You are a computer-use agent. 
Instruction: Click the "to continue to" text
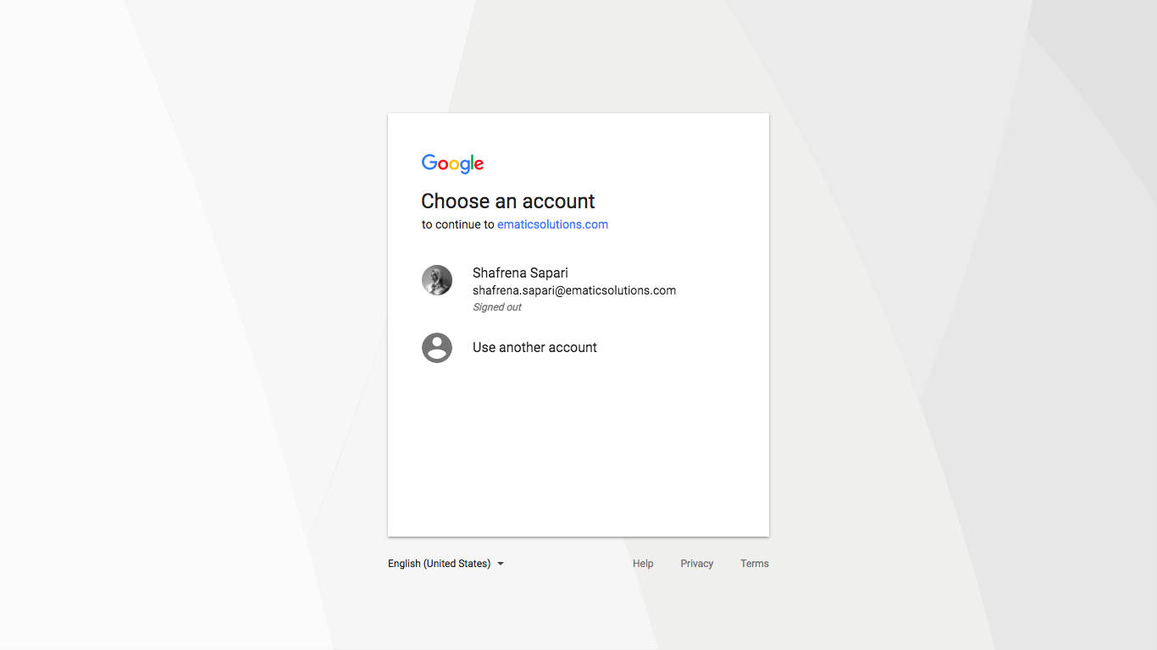coord(458,224)
